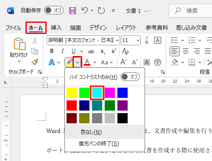Switch to the 描画 tab
Screen dimensions: 212x161
(x=75, y=28)
